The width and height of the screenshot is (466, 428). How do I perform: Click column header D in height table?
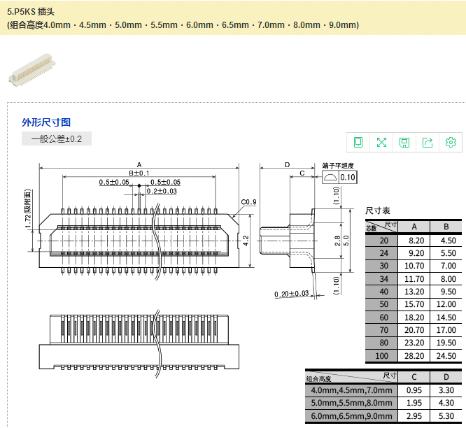pos(446,378)
